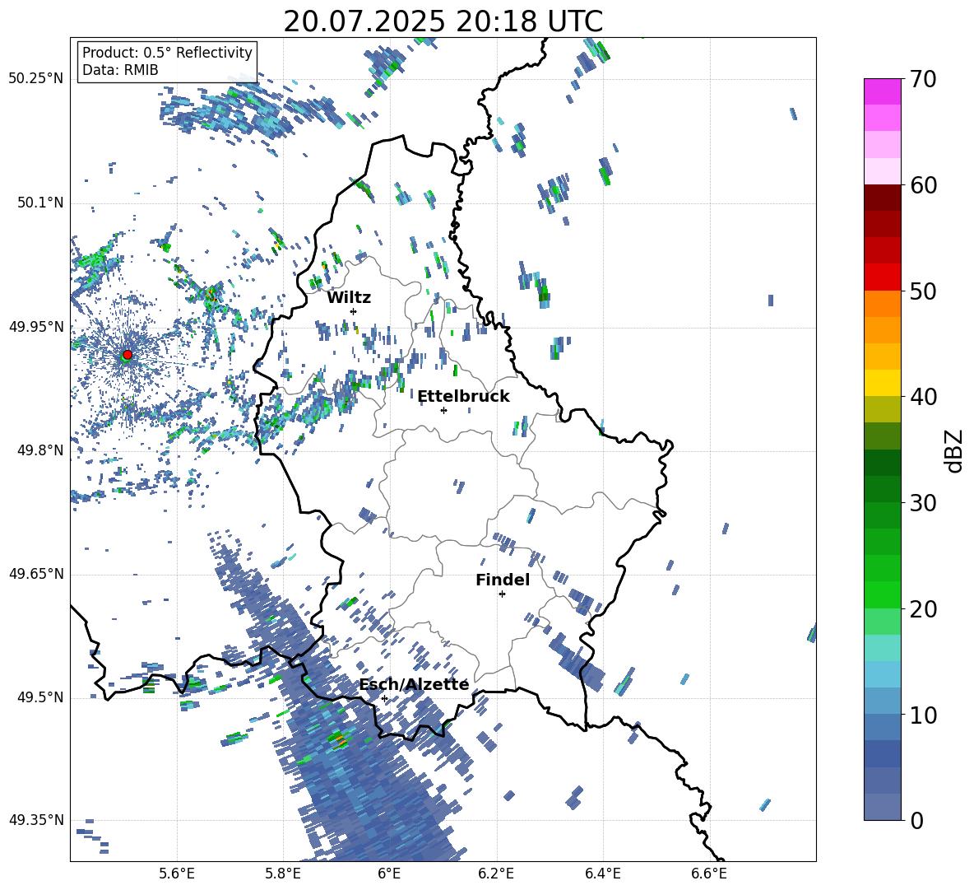Click the colorbar tick label 0

point(916,821)
